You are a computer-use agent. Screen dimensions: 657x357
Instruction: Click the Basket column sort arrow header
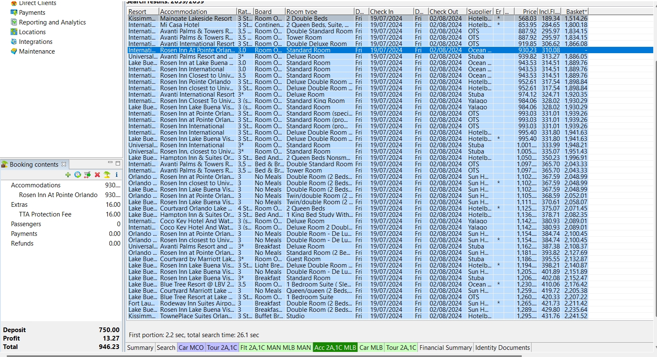point(575,11)
